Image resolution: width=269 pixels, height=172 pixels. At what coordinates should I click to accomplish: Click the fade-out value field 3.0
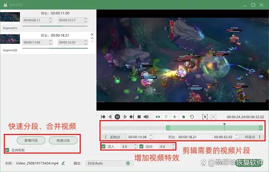pos(165,147)
